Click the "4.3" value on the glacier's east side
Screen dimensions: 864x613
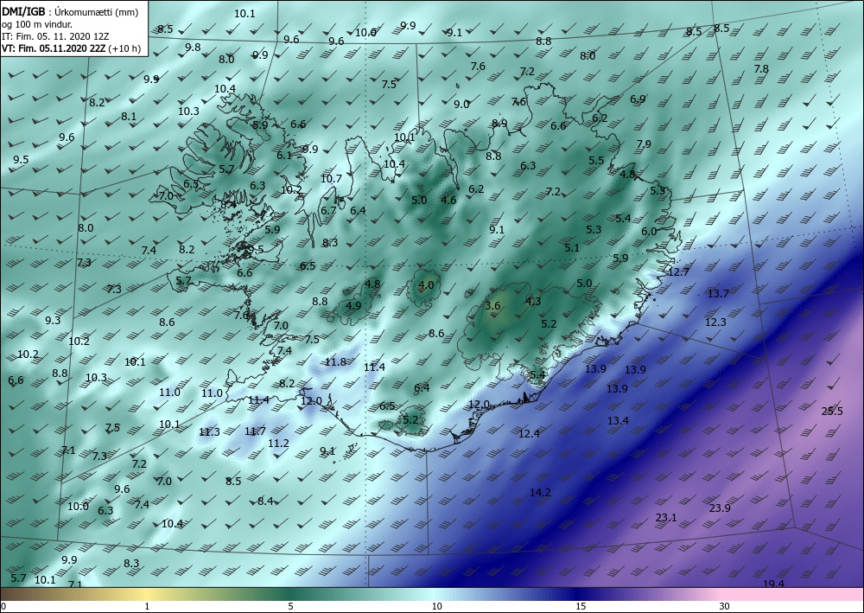pos(533,301)
